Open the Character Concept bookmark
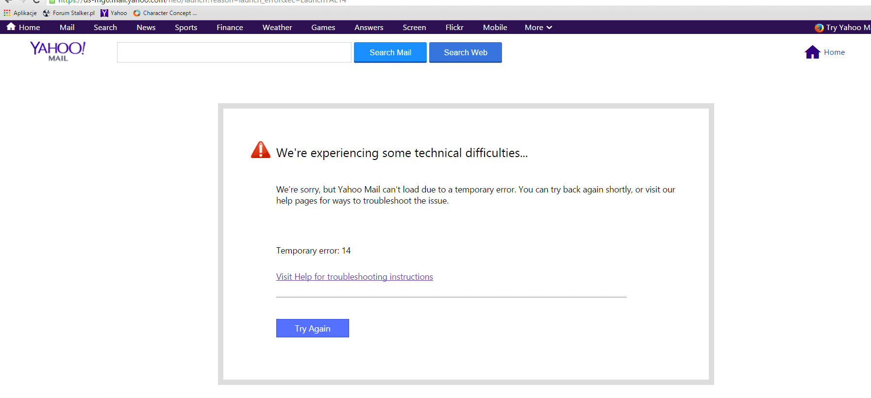This screenshot has width=871, height=398. [x=165, y=13]
